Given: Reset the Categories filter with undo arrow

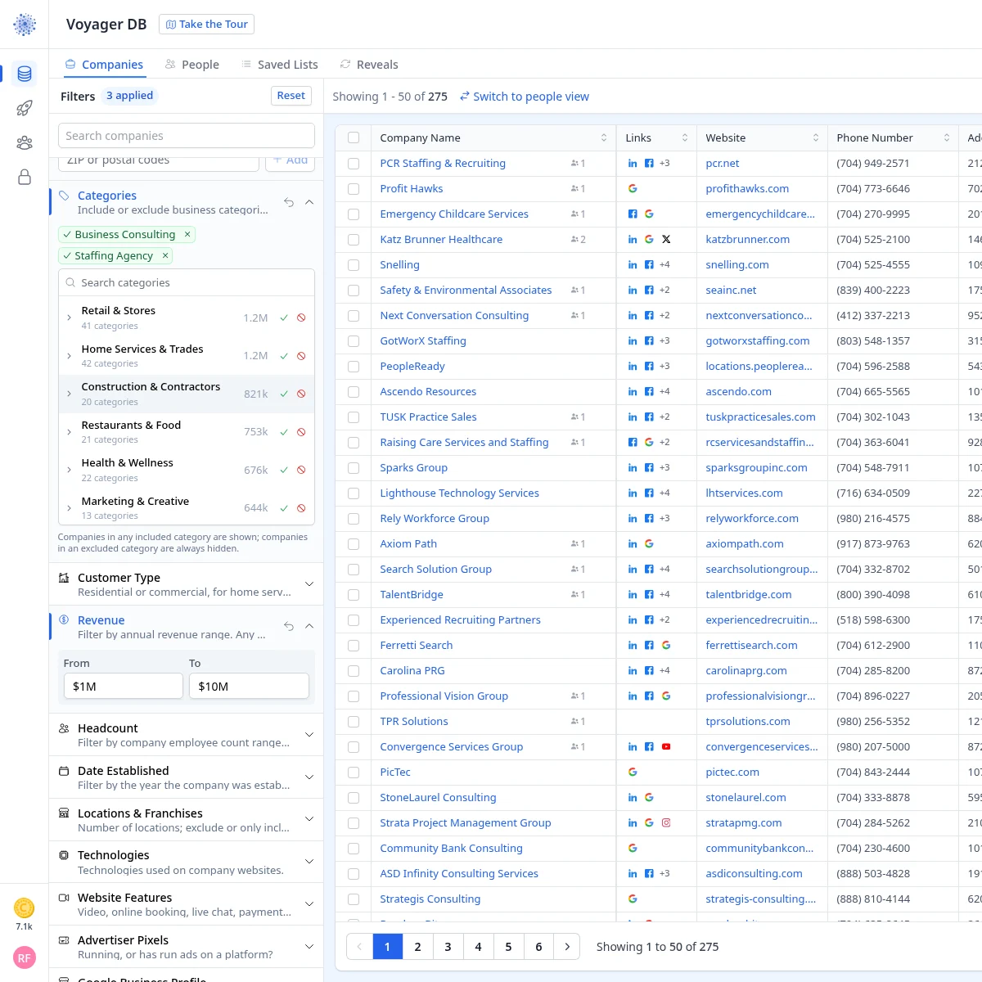Looking at the screenshot, I should (x=289, y=202).
